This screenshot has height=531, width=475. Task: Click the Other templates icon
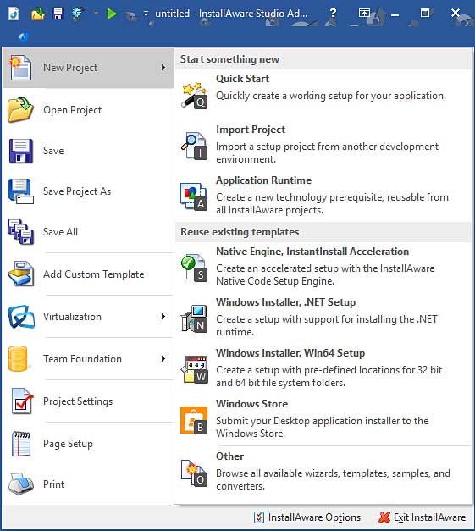click(194, 473)
